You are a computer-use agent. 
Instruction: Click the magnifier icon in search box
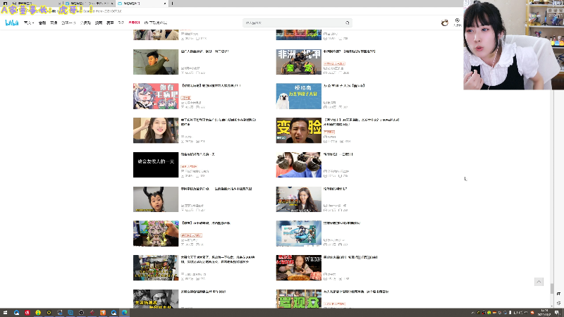347,23
